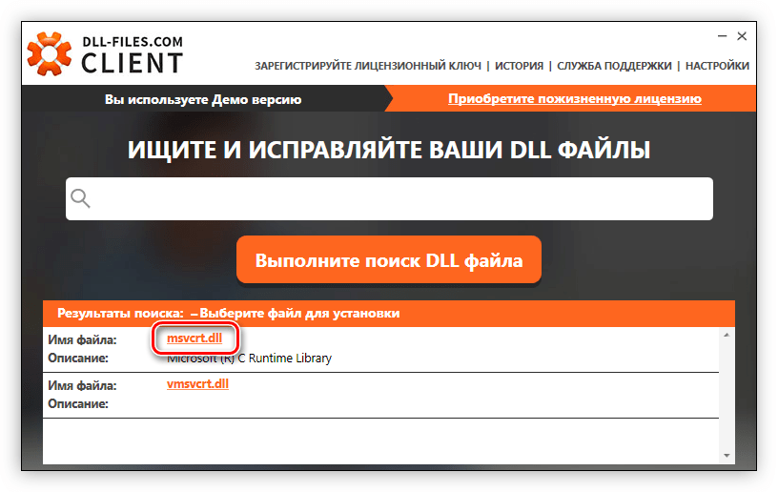Select the 'Microsoft (R) C Runtime Library' description
This screenshot has width=778, height=492.
250,359
